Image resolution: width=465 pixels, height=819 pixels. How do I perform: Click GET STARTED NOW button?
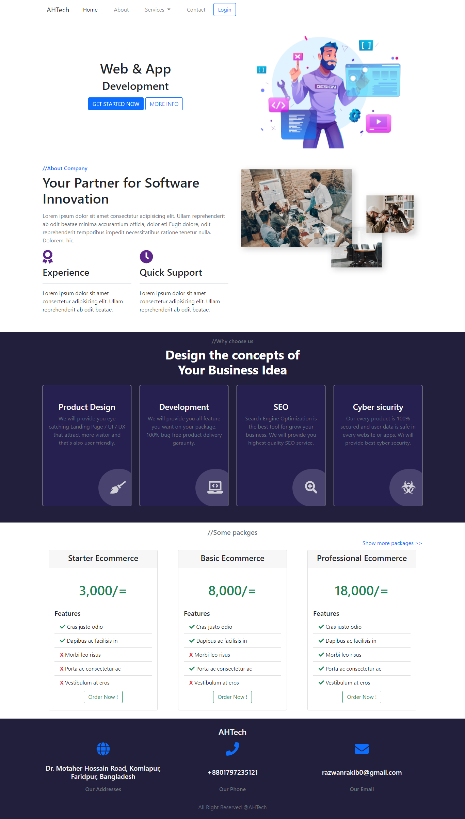[x=116, y=104]
